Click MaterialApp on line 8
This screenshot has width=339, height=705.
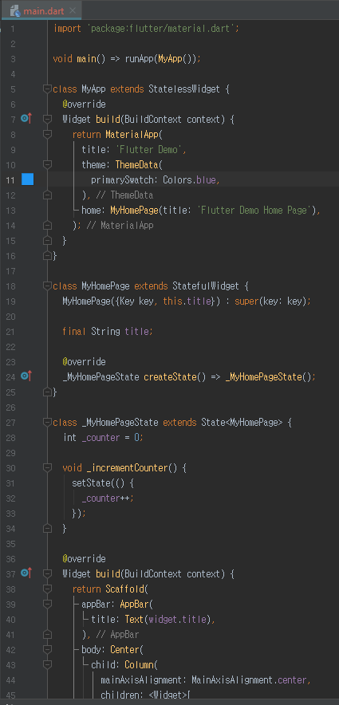(132, 135)
